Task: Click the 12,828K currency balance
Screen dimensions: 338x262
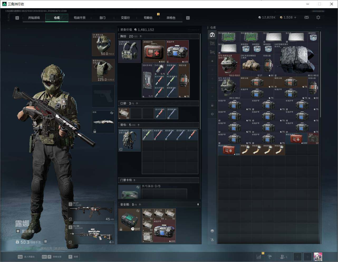Action: pyautogui.click(x=267, y=17)
